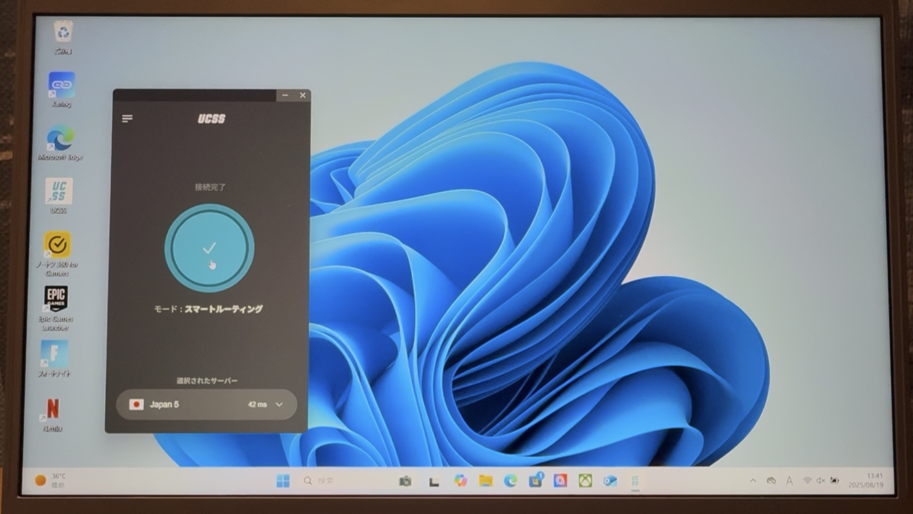Toggle the VPN connection with the round checkmark button

[x=209, y=248]
